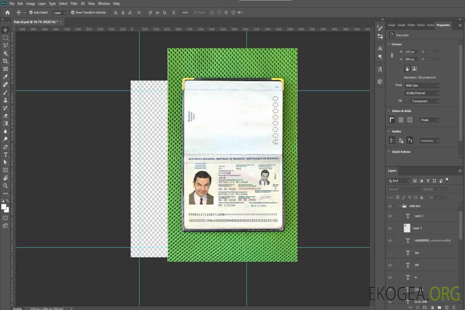This screenshot has height=310, width=465.
Task: Filter layers by type layers icon
Action: tap(428, 181)
